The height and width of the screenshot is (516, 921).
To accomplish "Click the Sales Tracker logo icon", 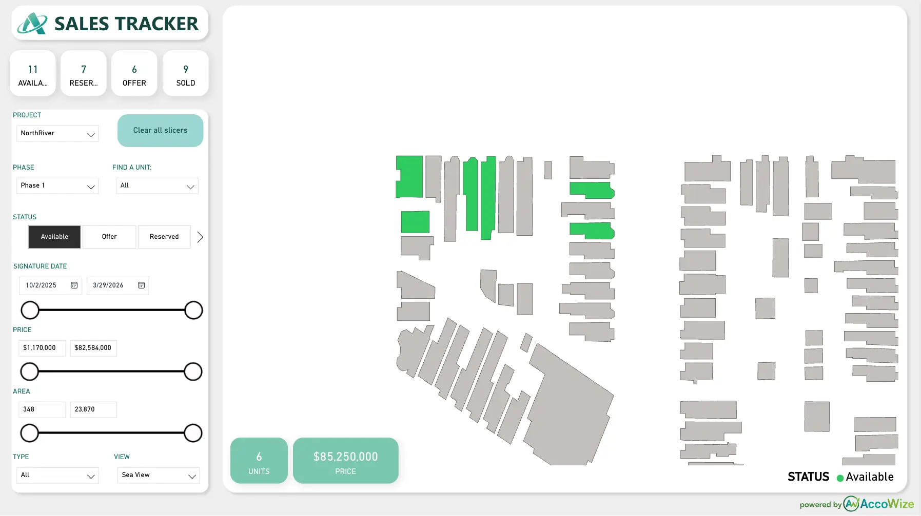I will 32,24.
